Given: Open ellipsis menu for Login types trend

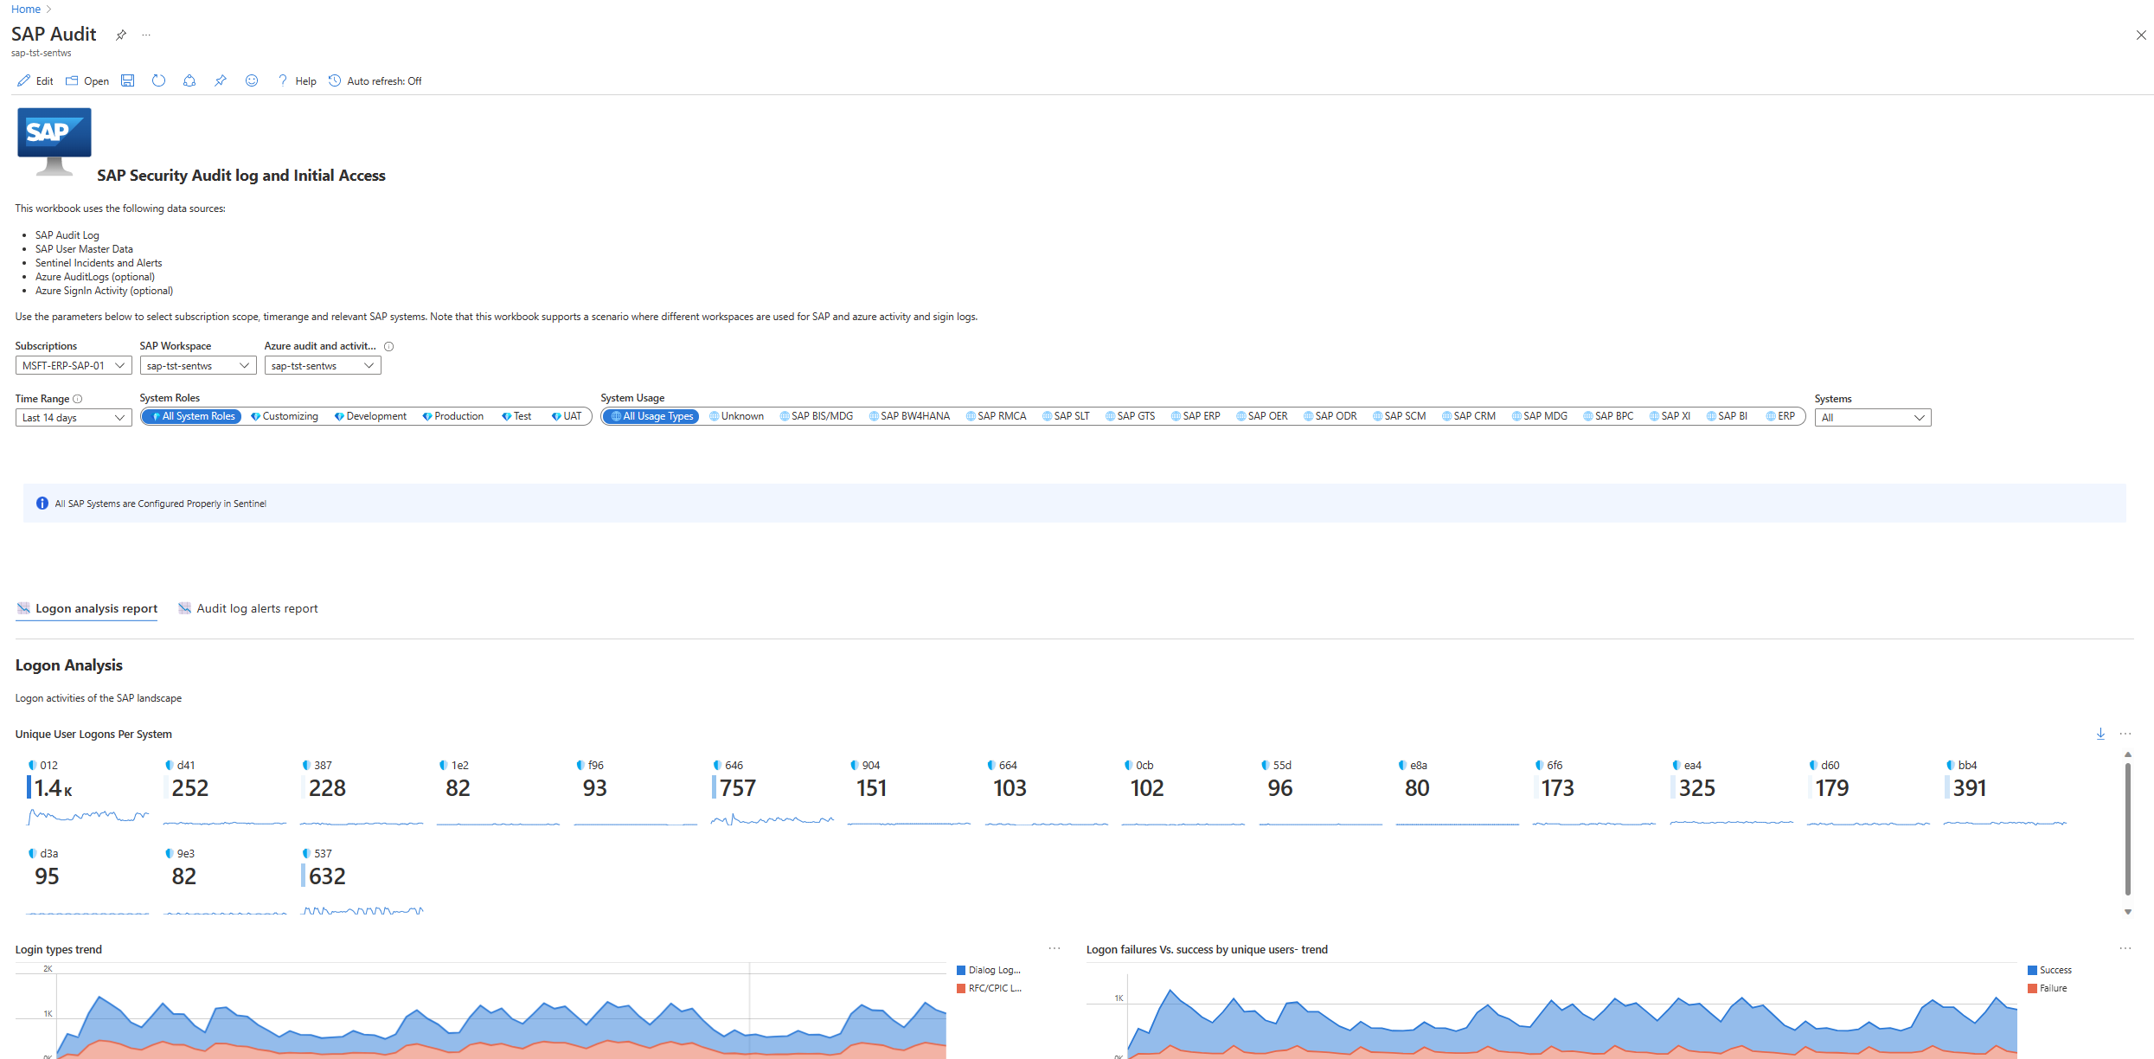Looking at the screenshot, I should point(1055,949).
